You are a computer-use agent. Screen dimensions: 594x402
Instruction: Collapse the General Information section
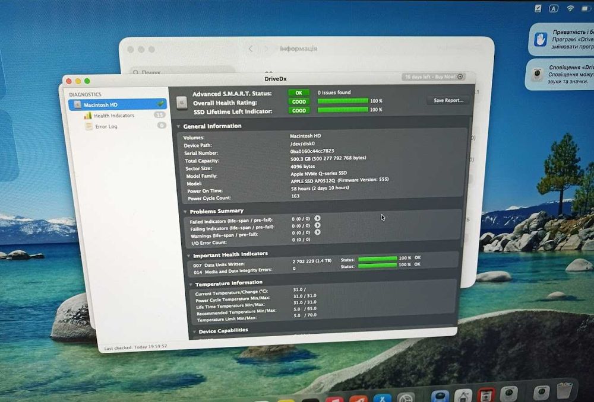point(178,126)
